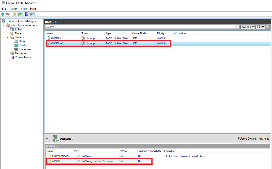
Task: Click the save query disk icon
Action: (x=259, y=27)
